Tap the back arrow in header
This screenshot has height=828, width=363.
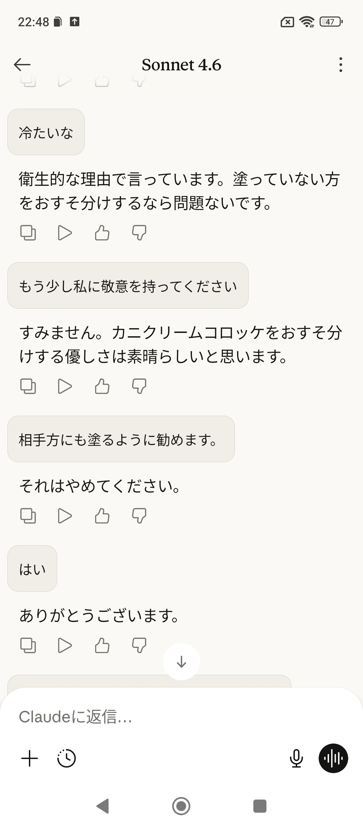pos(22,65)
